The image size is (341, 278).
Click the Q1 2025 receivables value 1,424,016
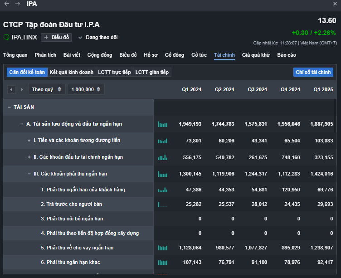(x=322, y=174)
